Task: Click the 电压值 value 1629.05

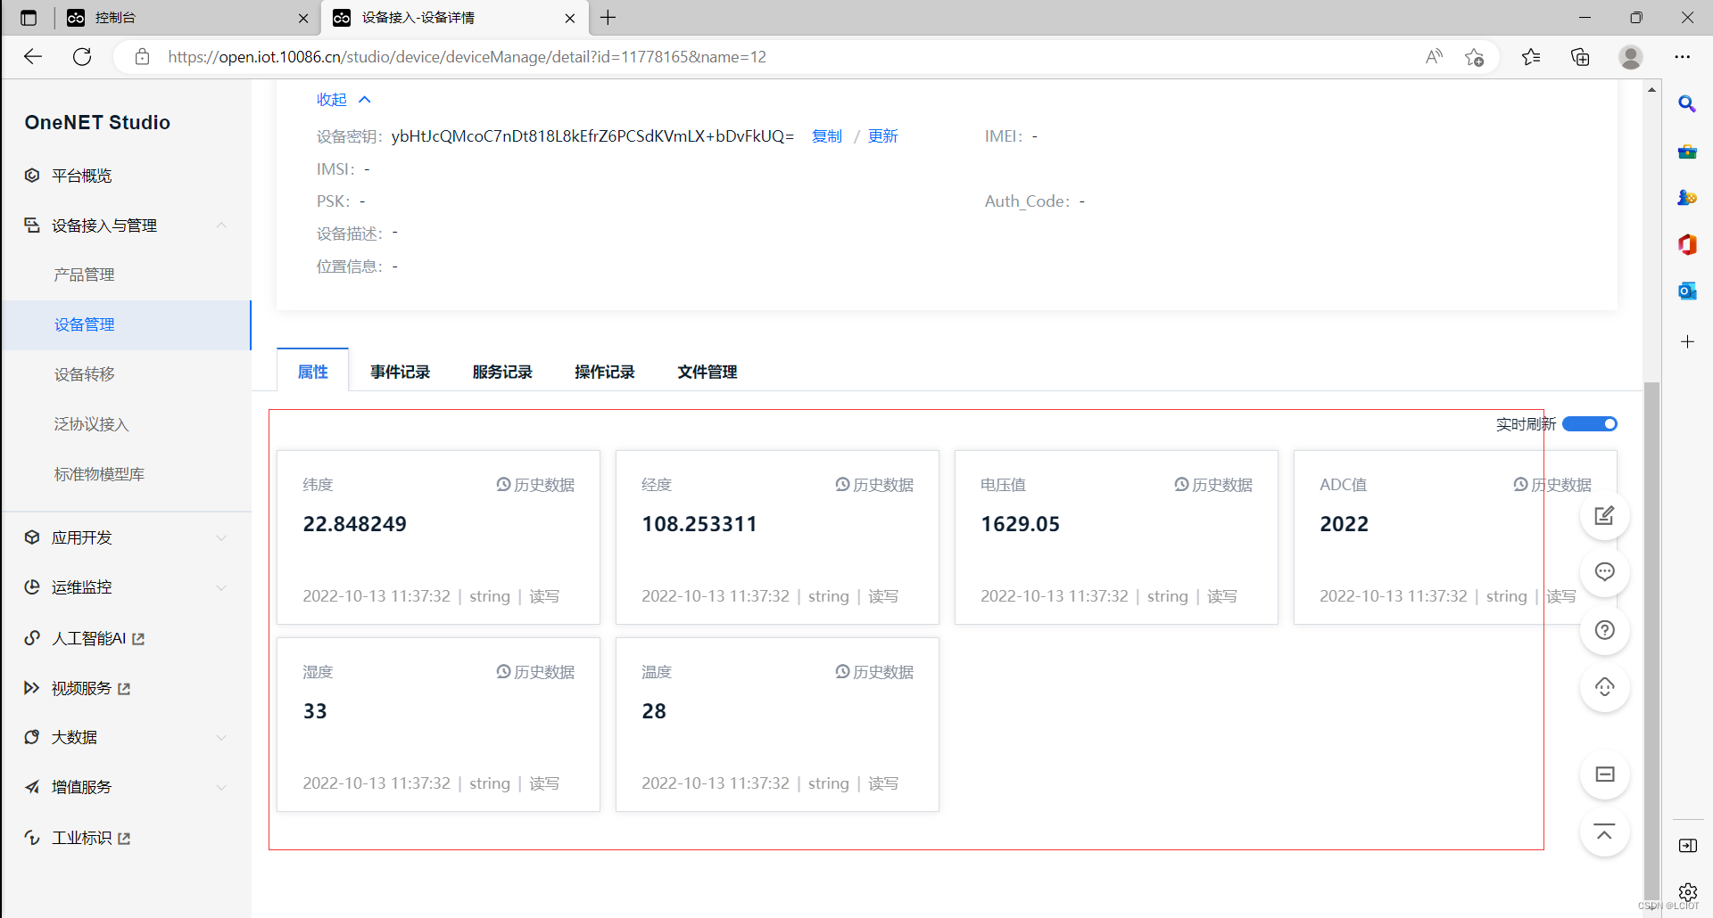Action: pos(1021,524)
